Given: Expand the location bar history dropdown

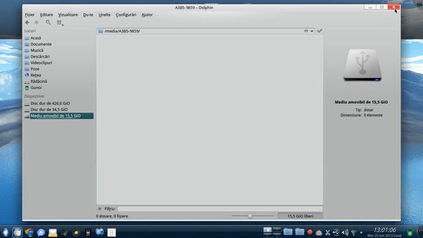Looking at the screenshot, I should point(312,31).
